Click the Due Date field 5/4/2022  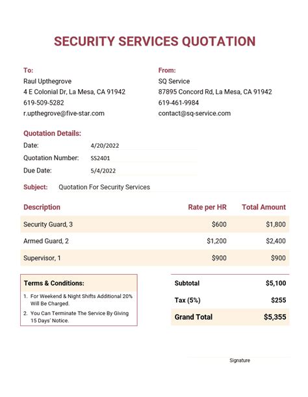pyautogui.click(x=144, y=171)
